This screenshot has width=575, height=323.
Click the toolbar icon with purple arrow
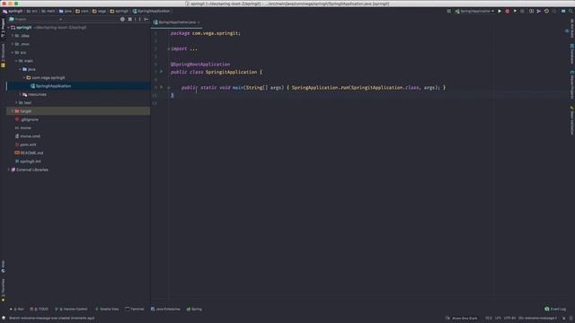coord(539,11)
